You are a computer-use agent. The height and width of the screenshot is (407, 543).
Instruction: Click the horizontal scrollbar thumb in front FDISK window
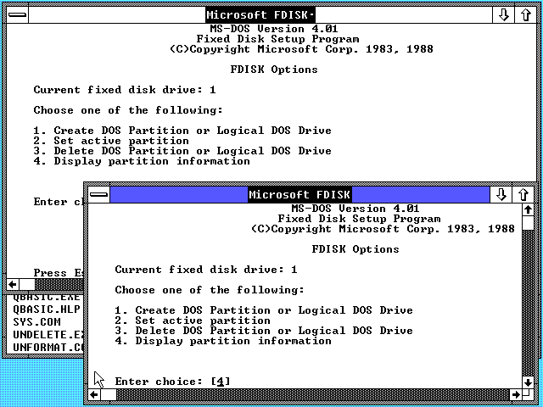[109, 394]
